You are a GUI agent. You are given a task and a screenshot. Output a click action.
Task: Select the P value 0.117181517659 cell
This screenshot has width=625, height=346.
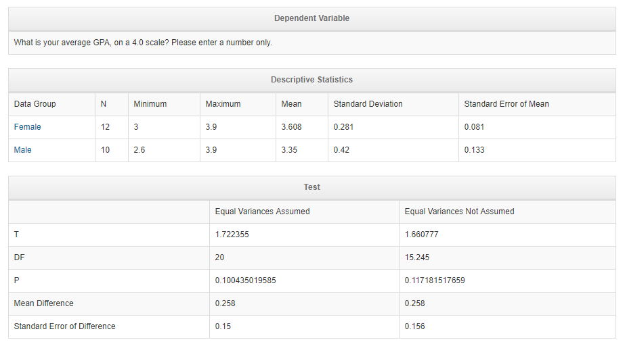507,280
